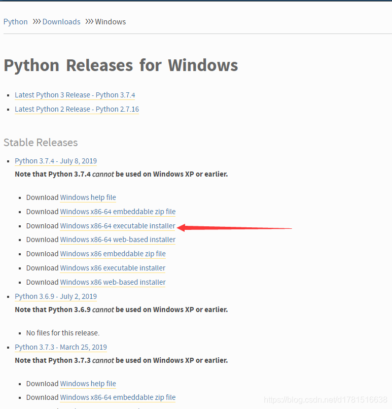The height and width of the screenshot is (409, 392).
Task: Download Windows help file for Python 3.7.4
Action: click(x=88, y=197)
